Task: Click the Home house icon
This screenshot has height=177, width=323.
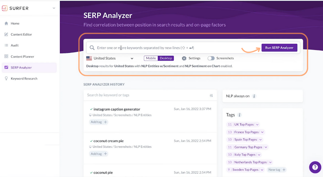Action: pyautogui.click(x=6, y=23)
